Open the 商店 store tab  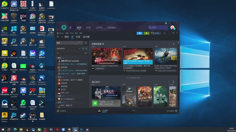click(x=67, y=37)
